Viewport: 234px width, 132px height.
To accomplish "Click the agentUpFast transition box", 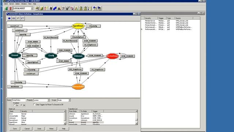I will pyautogui.click(x=33, y=62).
